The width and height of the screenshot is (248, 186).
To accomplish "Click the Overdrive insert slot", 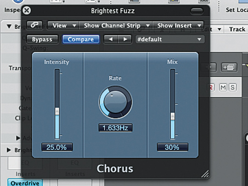I will pos(25,183).
